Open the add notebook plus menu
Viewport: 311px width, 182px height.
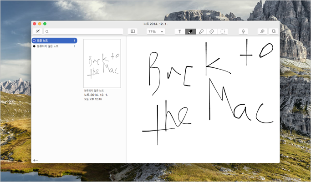coord(36,160)
